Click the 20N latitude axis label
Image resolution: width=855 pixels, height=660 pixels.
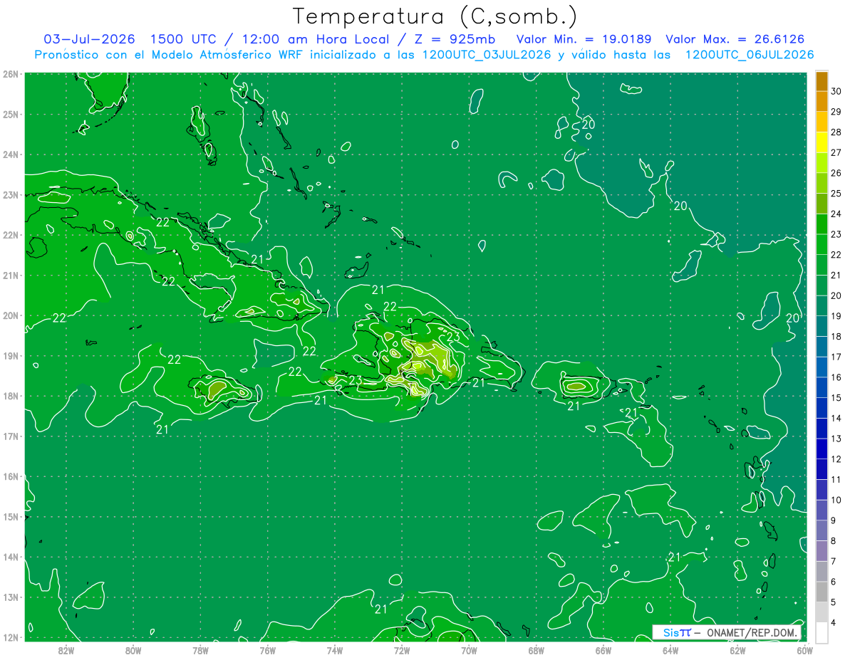tap(11, 315)
